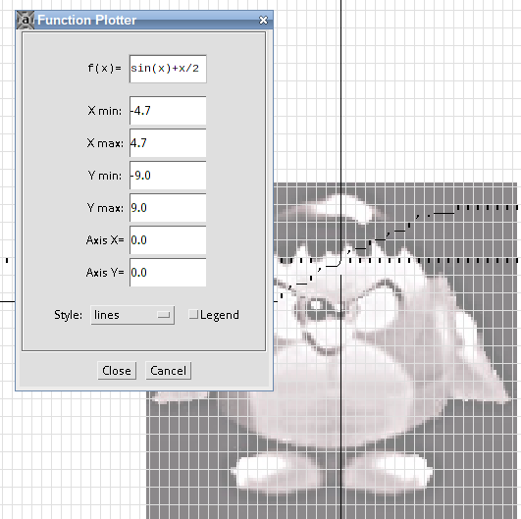Click the f(x) formula input field
The image size is (521, 519).
coord(168,69)
